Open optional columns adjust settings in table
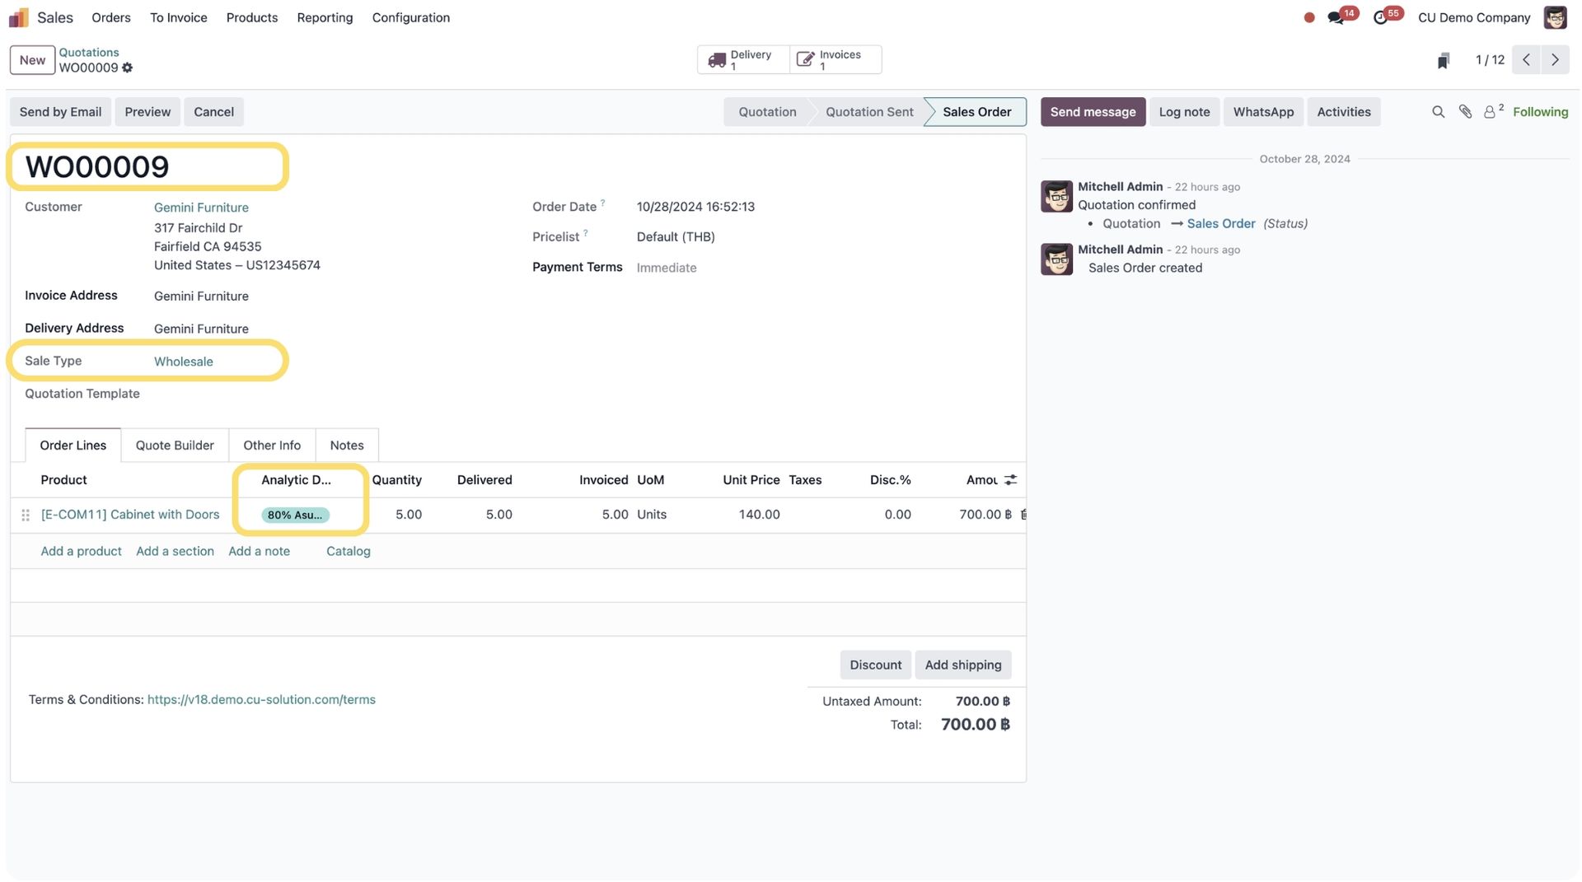The width and height of the screenshot is (1582, 882). click(x=1011, y=480)
